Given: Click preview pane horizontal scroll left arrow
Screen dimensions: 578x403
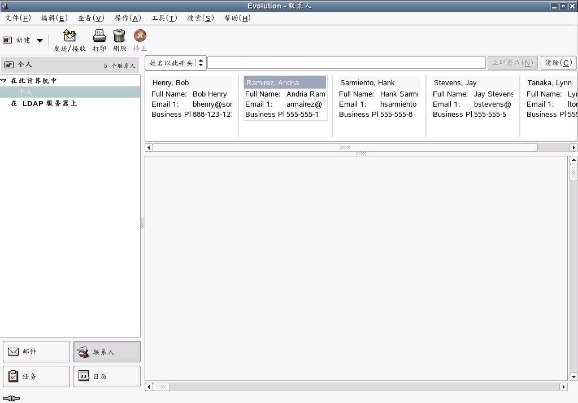Looking at the screenshot, I should click(x=149, y=387).
